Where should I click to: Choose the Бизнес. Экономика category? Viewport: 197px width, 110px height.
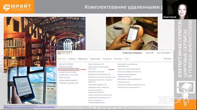(96, 64)
